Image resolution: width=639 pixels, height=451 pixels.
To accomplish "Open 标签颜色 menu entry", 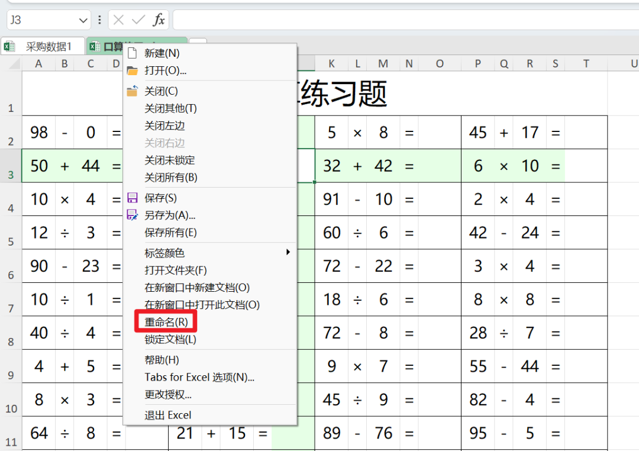I will pyautogui.click(x=210, y=253).
